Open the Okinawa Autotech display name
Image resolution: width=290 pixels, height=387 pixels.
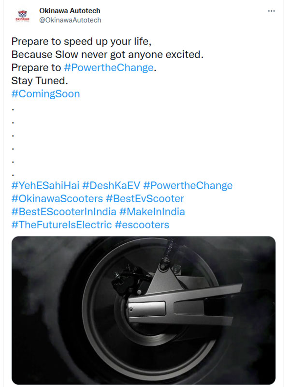coord(70,11)
